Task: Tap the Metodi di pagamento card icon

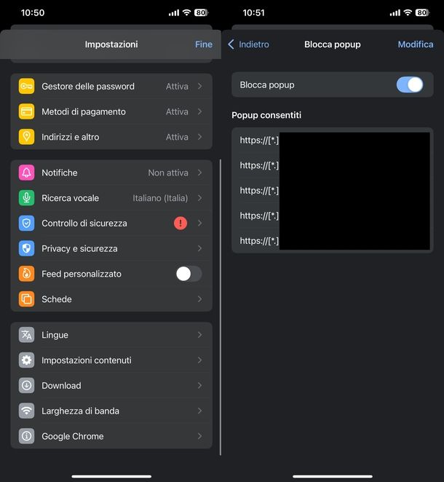Action: tap(26, 111)
